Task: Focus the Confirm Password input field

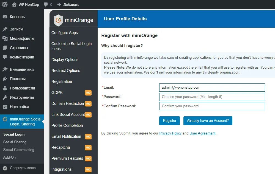Action: 212,106
